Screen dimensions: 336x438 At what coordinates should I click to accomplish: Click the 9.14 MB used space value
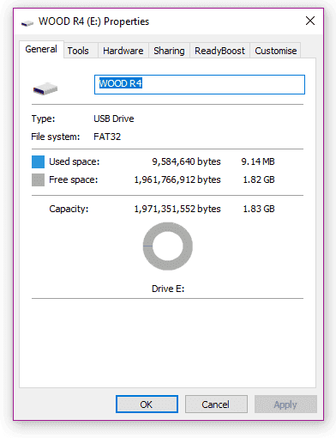[258, 161]
